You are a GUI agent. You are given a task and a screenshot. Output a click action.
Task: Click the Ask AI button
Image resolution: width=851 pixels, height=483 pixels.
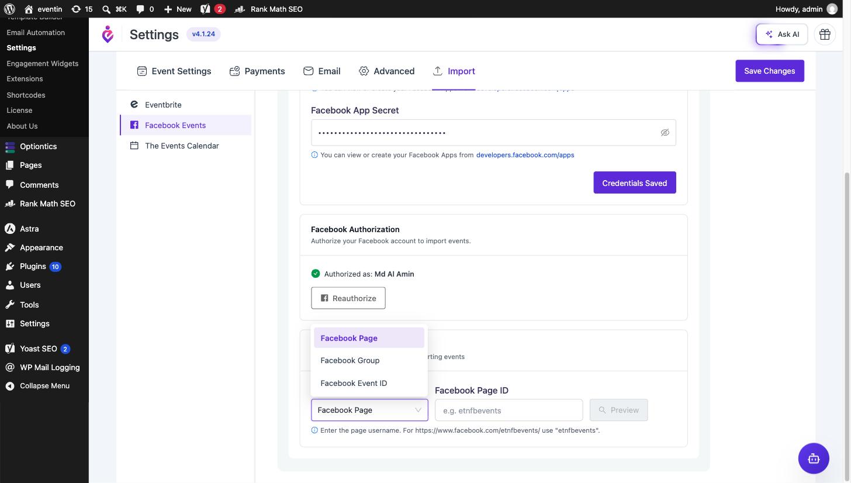click(x=781, y=34)
